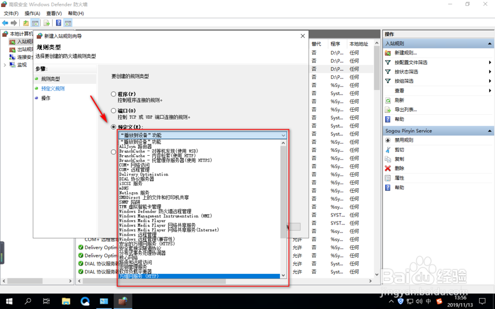
Task: Click the forward arrow toolbar icon
Action: tap(14, 23)
